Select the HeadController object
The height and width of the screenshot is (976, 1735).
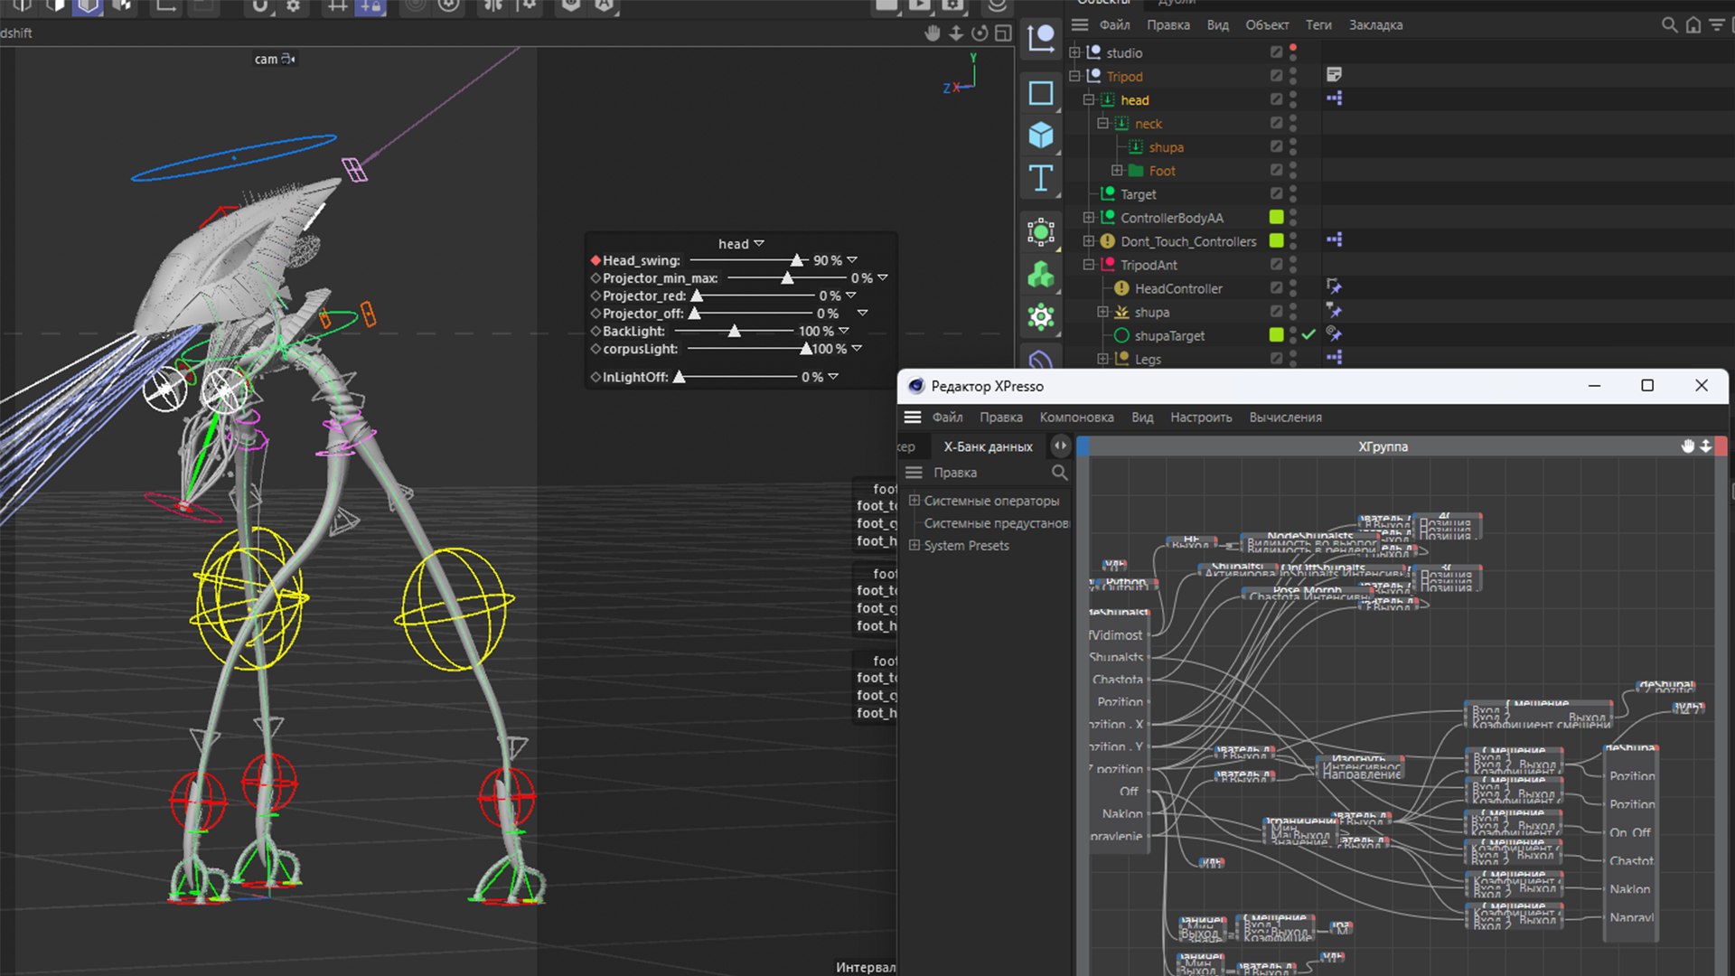(1177, 288)
